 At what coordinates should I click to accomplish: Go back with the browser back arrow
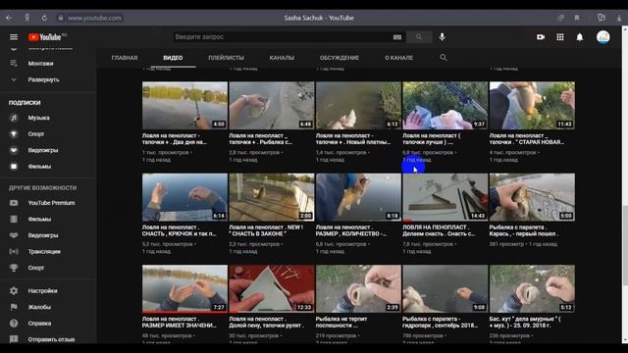coord(9,18)
